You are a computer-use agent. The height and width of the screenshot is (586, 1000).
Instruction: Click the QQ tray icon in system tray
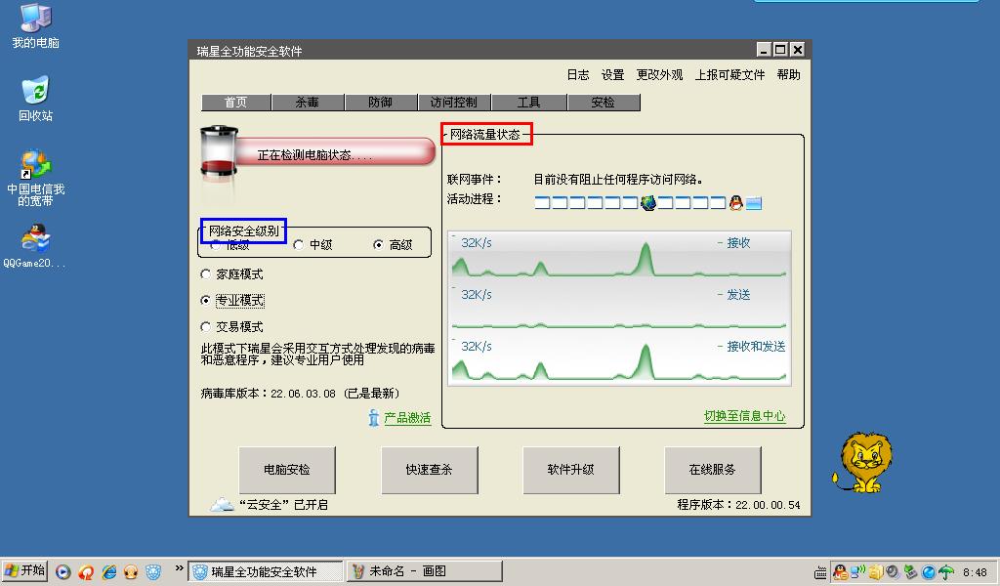pyautogui.click(x=840, y=572)
